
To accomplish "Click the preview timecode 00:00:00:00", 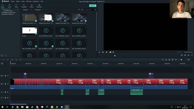I will pos(188,52).
